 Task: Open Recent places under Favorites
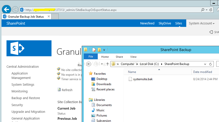click(105, 89)
